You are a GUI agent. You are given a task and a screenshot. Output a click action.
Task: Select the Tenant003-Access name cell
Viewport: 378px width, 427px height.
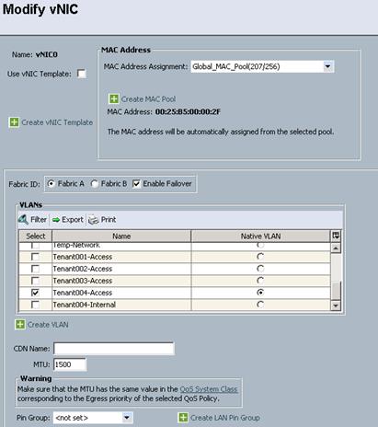click(121, 281)
